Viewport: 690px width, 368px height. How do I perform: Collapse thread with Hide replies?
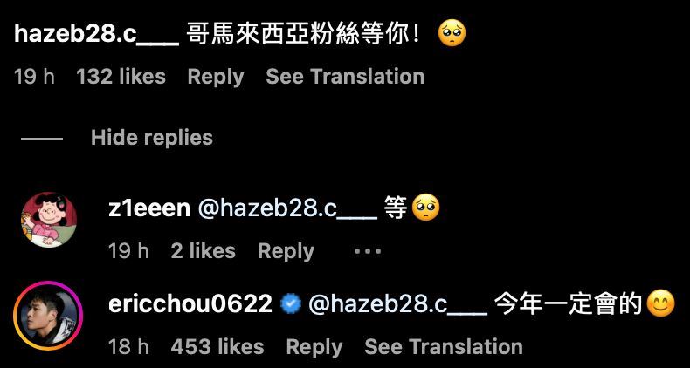[x=151, y=138]
